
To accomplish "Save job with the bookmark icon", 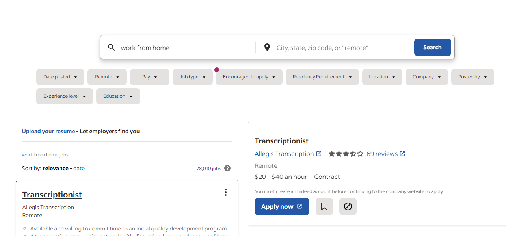I will (x=324, y=206).
